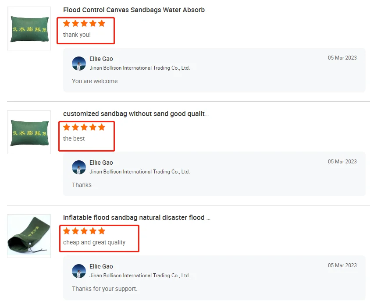Open the Inflatable flood sandbag thumbnail image
Image resolution: width=370 pixels, height=304 pixels.
click(29, 236)
